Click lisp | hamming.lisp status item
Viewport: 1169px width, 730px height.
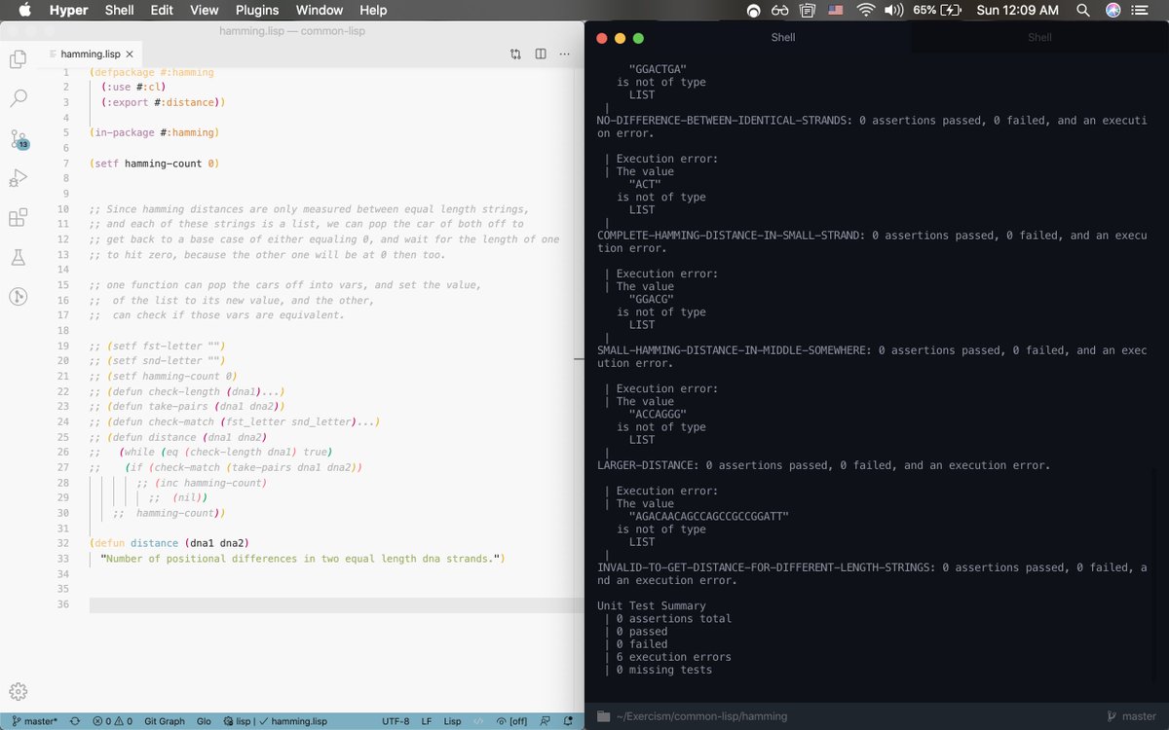click(x=275, y=721)
